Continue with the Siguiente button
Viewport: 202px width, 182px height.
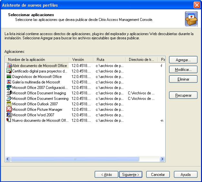click(130, 175)
